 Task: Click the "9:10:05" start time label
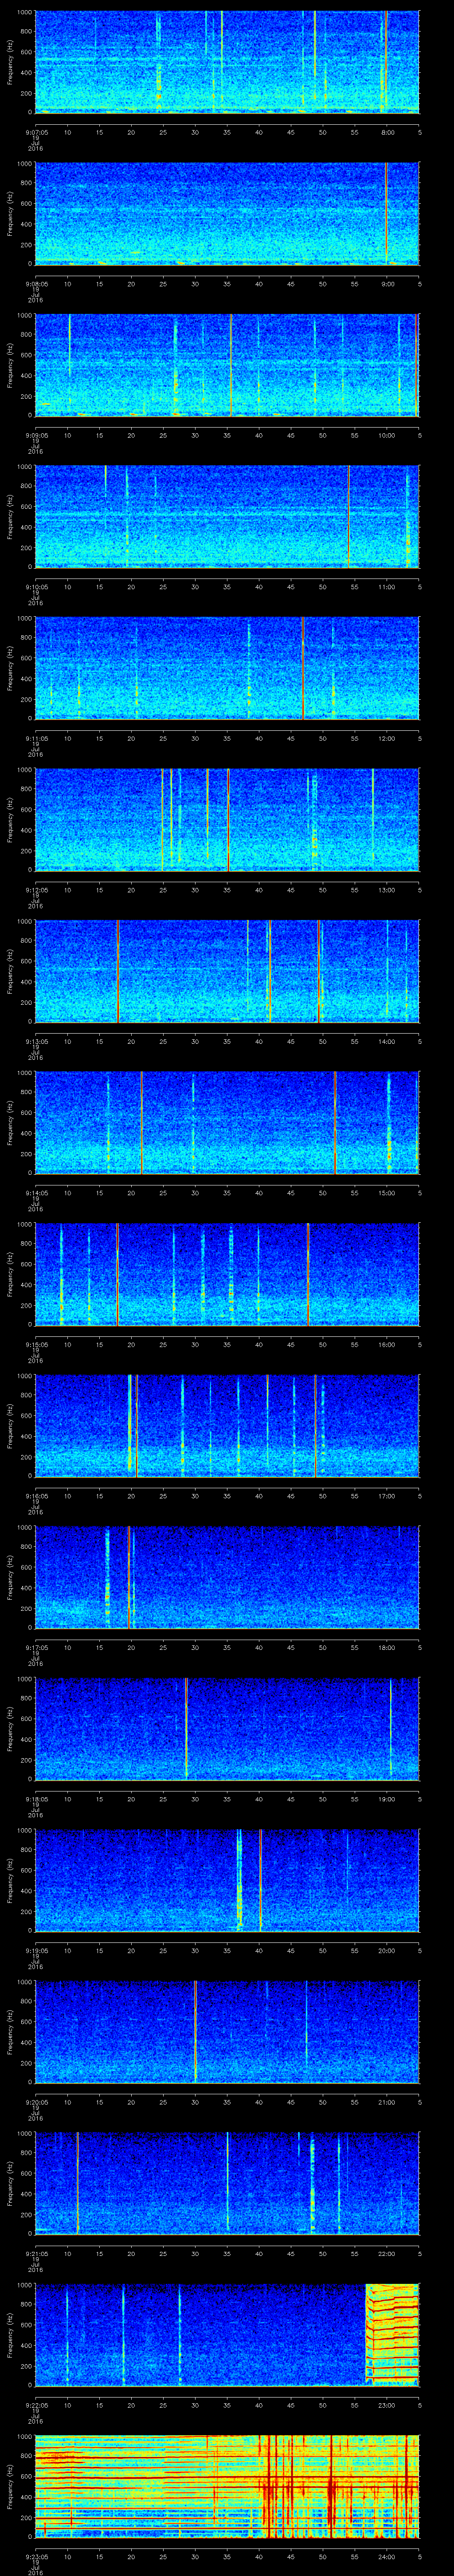36,587
